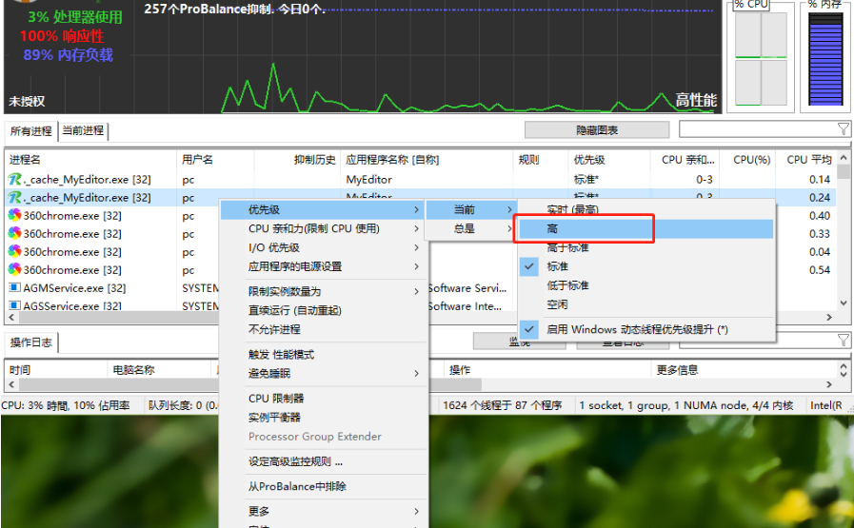854x528 pixels.
Task: Click filter funnel icon in 操作日志 search box
Action: [844, 341]
